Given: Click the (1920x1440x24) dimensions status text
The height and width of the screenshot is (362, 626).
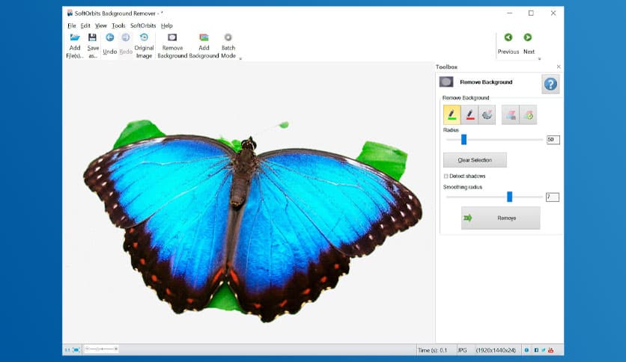Looking at the screenshot, I should click(x=496, y=351).
